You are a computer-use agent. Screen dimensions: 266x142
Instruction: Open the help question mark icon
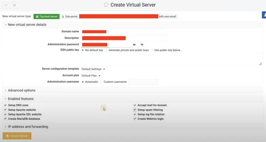pos(14,5)
